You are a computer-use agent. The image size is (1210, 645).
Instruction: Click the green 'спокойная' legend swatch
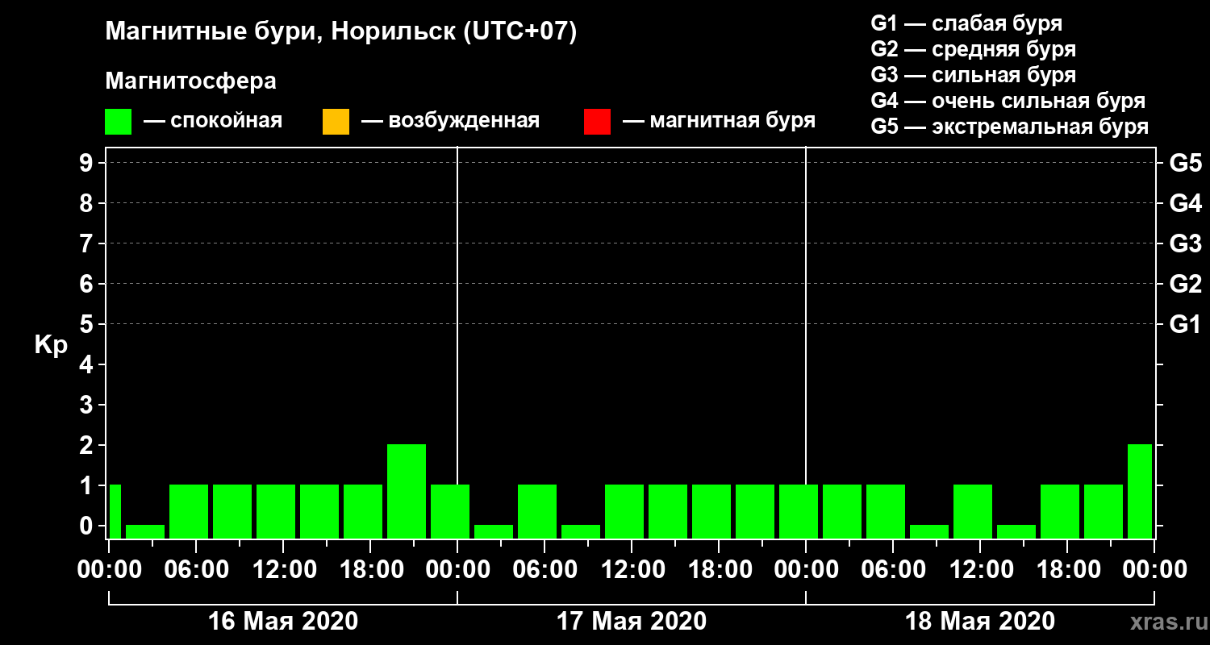[119, 122]
